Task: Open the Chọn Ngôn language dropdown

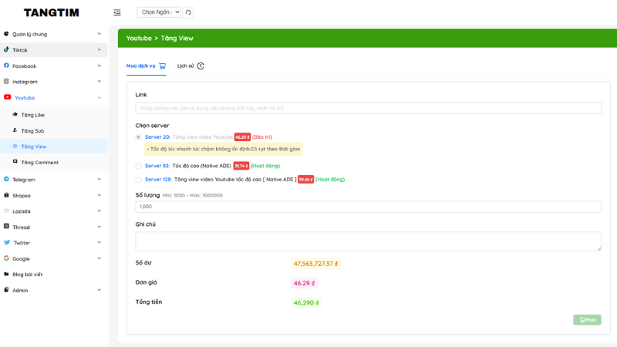Action: (x=158, y=12)
